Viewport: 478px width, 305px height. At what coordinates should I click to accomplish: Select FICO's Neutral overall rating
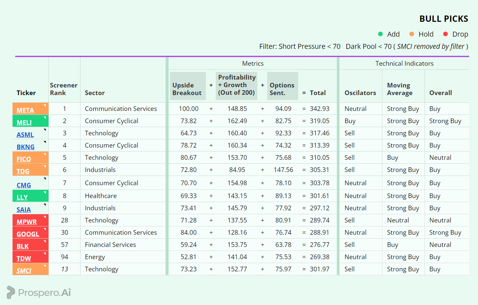(x=440, y=157)
